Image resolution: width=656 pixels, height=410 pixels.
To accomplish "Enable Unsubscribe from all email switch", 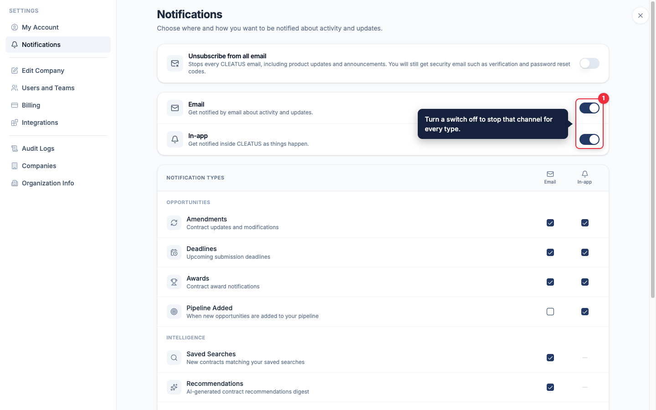I will [x=589, y=63].
